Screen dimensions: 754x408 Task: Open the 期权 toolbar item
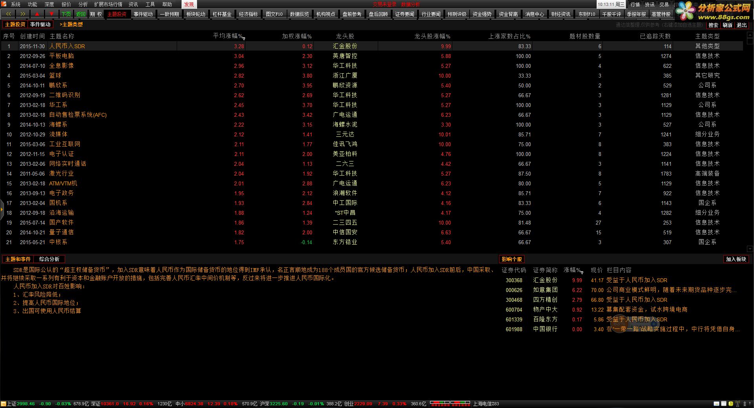tap(96, 14)
